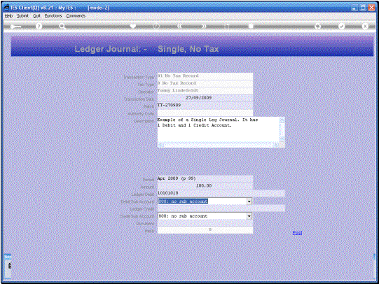Click the Description scrollbar up arrow
This screenshot has width=379, height=284.
pos(282,120)
